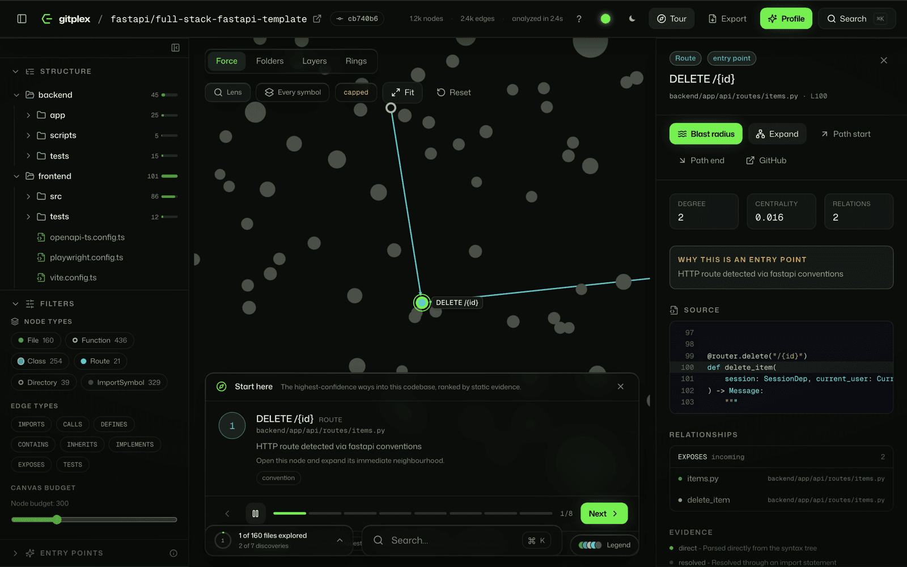Toggle Function node type filter
The image size is (907, 567).
[x=100, y=340]
